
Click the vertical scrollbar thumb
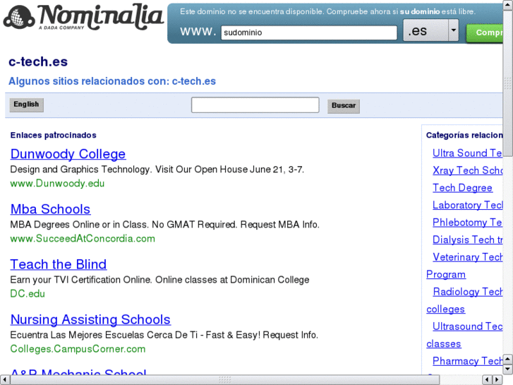pos(507,83)
